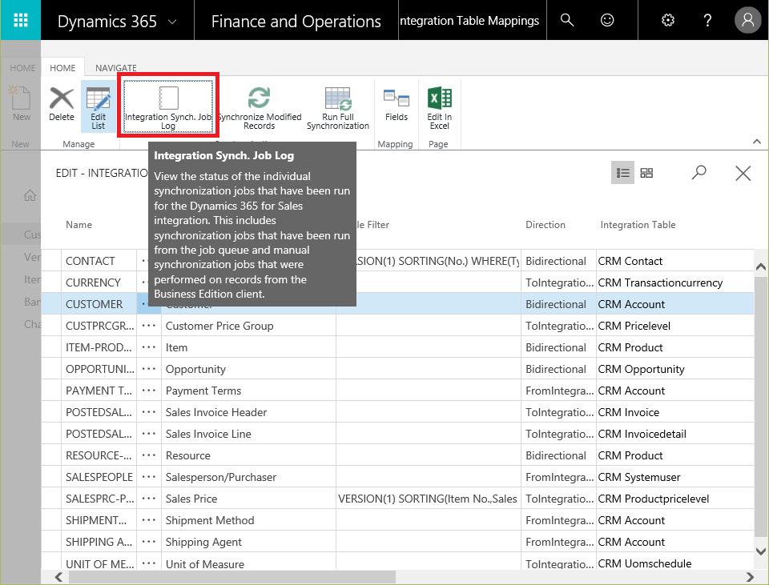Click the home icon in background sidebar
This screenshot has width=769, height=585.
tap(30, 195)
